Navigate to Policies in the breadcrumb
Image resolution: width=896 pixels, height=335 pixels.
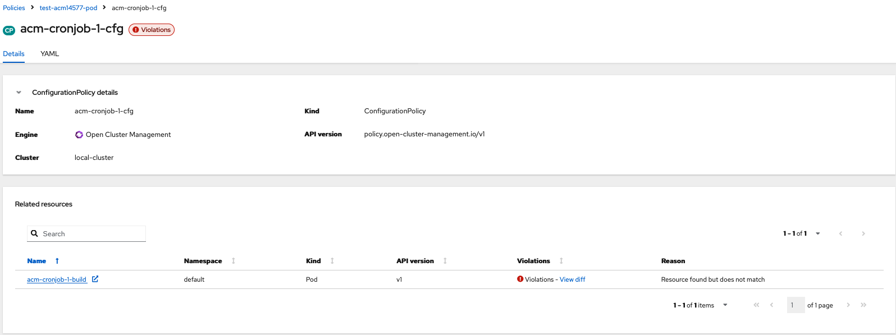[x=14, y=8]
